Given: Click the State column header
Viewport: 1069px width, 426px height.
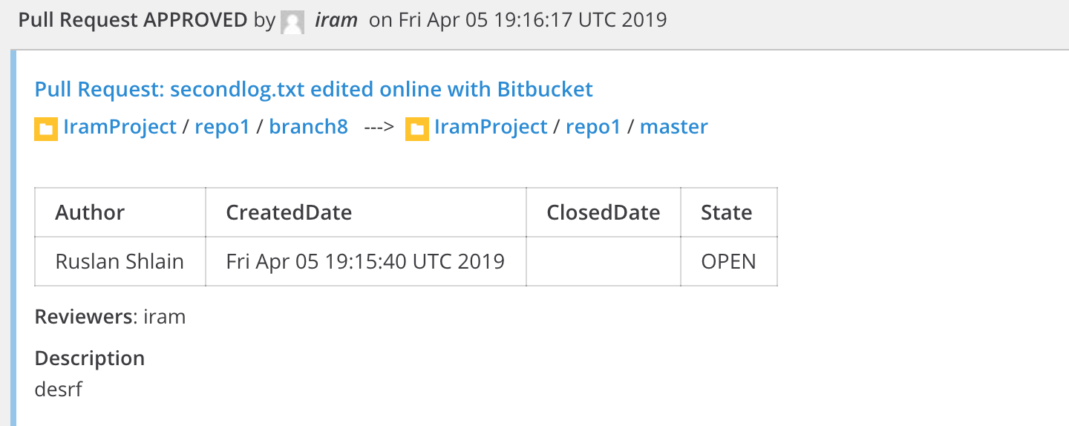Looking at the screenshot, I should click(x=729, y=212).
